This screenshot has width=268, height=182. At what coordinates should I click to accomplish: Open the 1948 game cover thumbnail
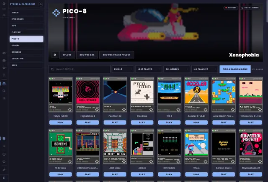[169, 95]
